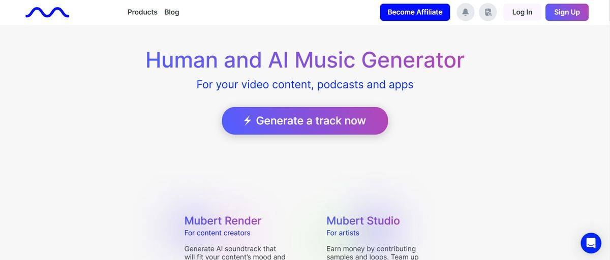Click the 'Generate AI soundtrack' description text
The width and height of the screenshot is (610, 260).
[235, 252]
